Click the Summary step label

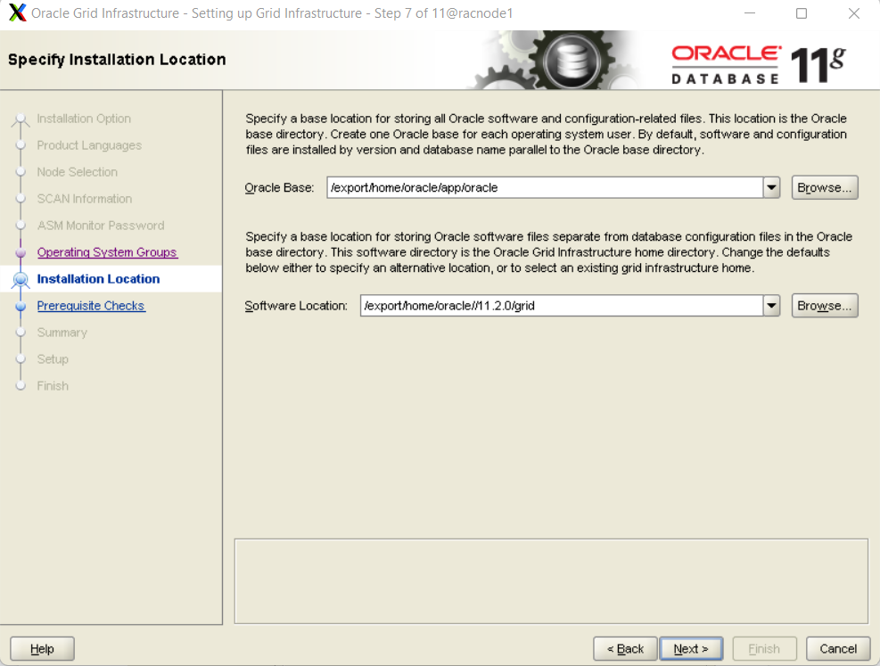pos(62,333)
